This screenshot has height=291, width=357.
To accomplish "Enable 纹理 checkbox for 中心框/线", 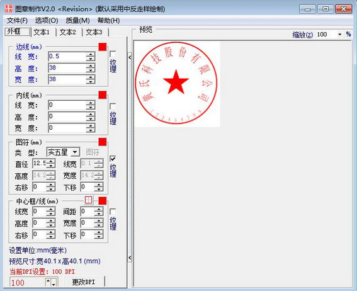I will (x=113, y=211).
